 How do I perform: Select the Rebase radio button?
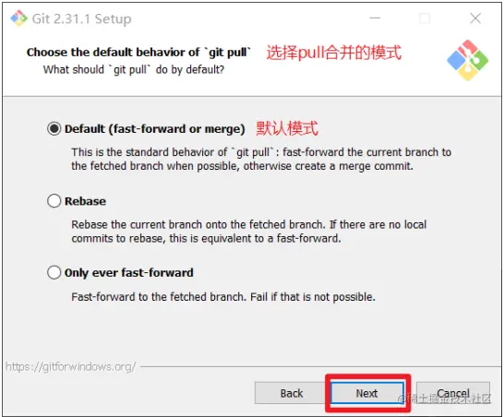pos(54,201)
